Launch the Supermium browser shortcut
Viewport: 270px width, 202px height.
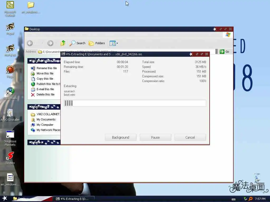point(10,93)
